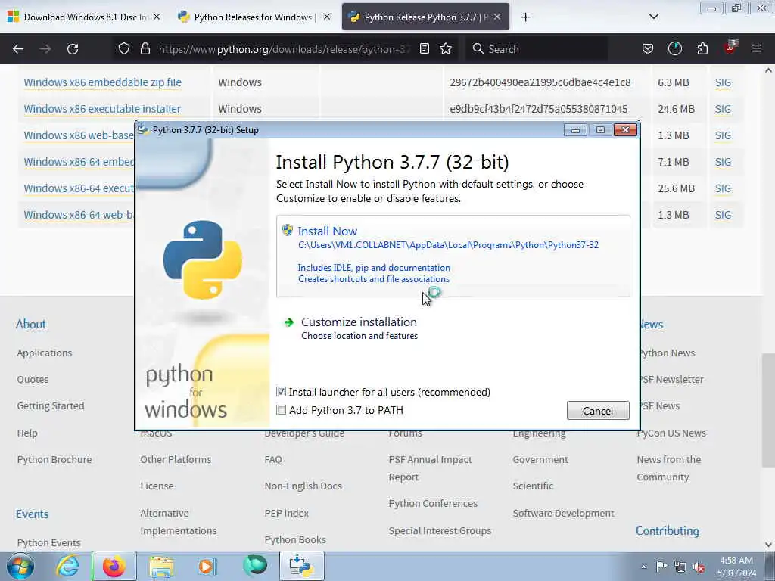The height and width of the screenshot is (581, 775).
Task: Open the Software Development footer link
Action: click(x=563, y=514)
